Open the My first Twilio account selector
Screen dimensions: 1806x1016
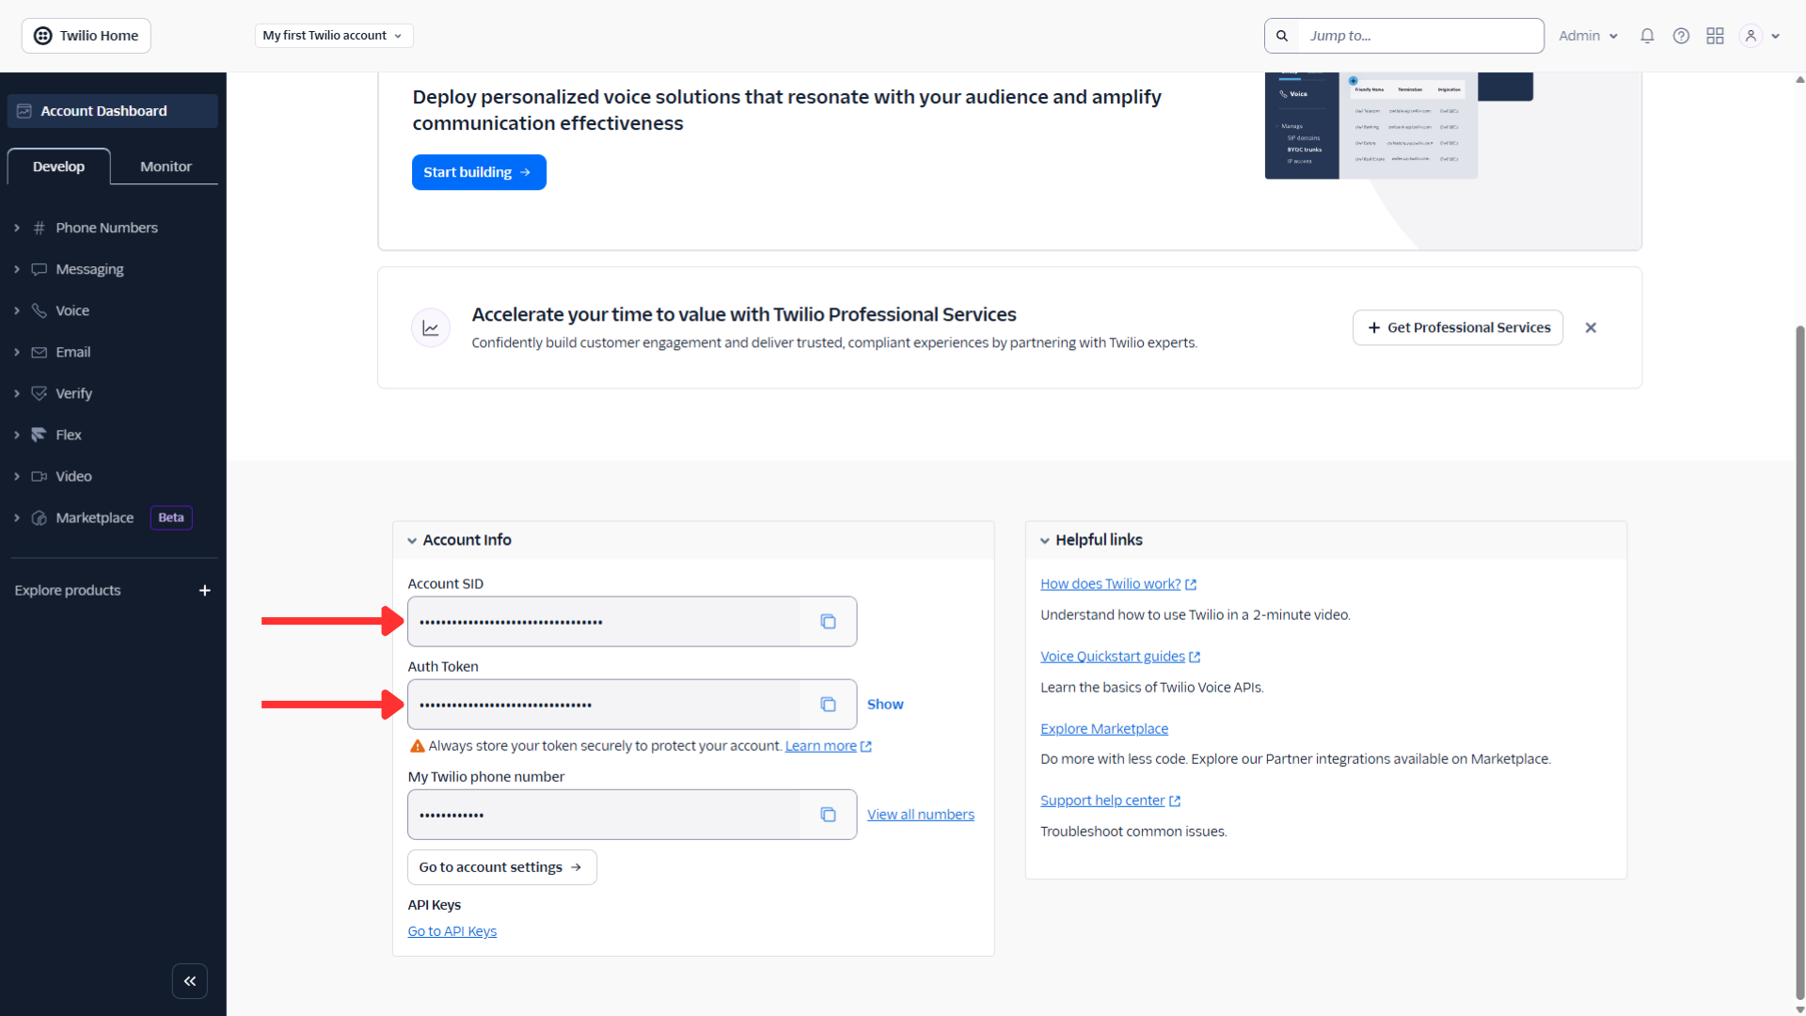(x=333, y=35)
